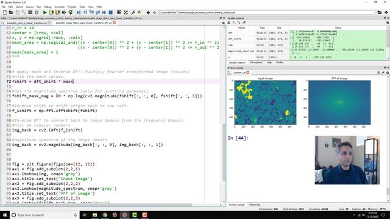The image size is (390, 219).
Task: Click the blue Stop debugging square
Action: [x=111, y=12]
